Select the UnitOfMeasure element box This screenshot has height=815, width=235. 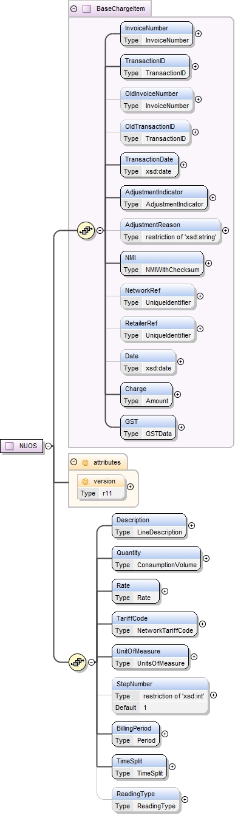pos(151,657)
